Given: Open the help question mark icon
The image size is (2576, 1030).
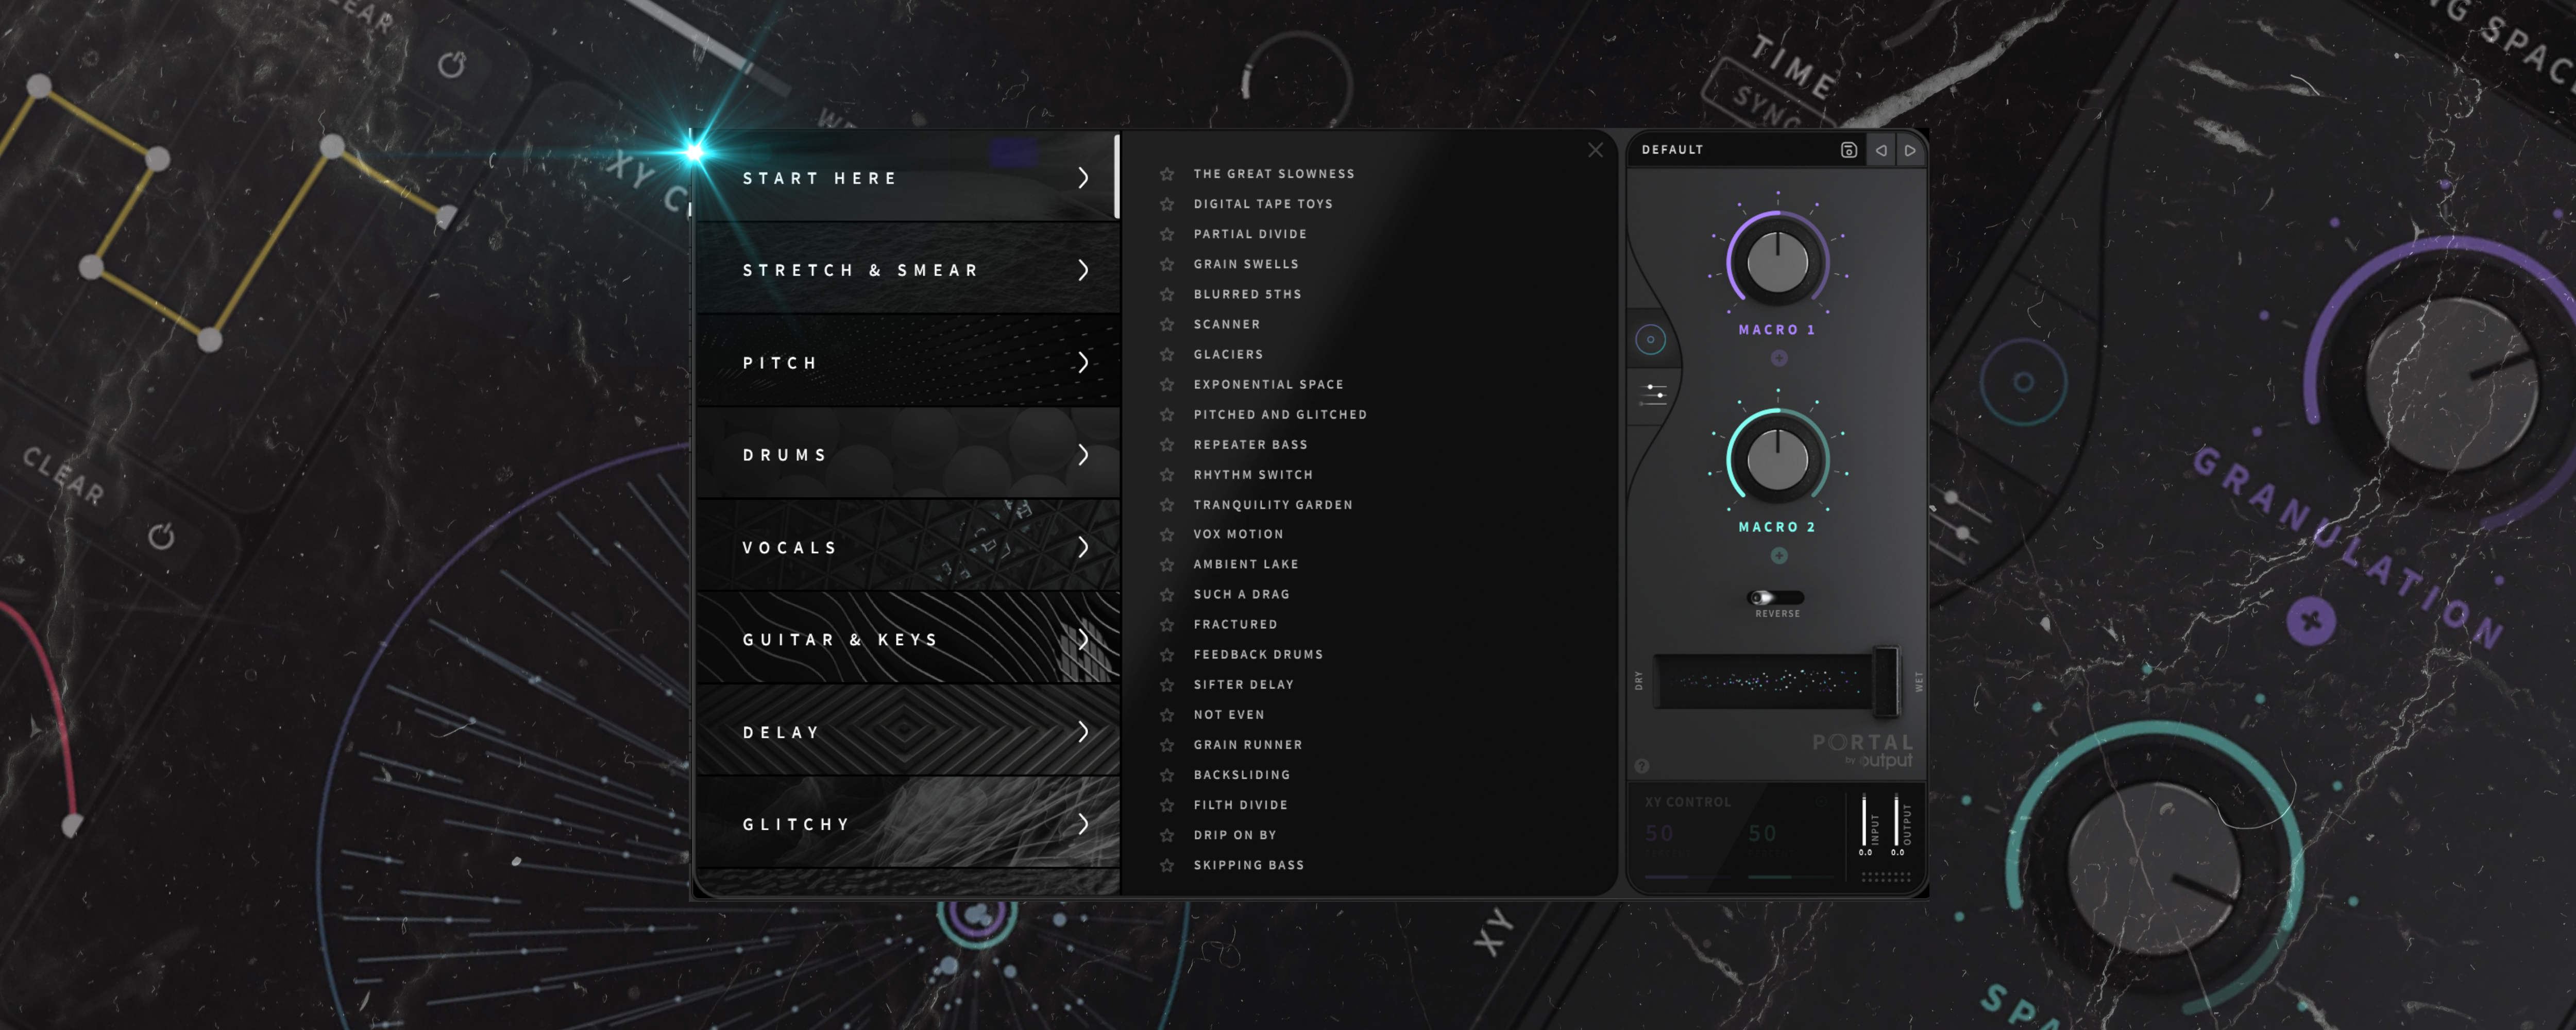Looking at the screenshot, I should tap(1642, 766).
